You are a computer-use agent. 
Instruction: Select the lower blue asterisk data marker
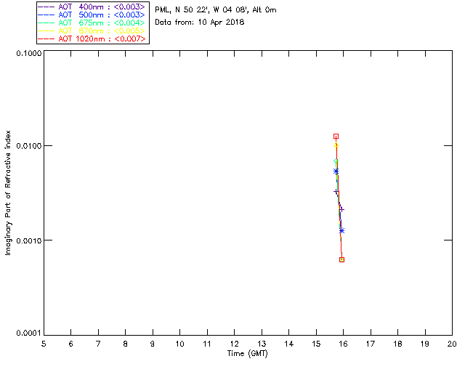(341, 230)
